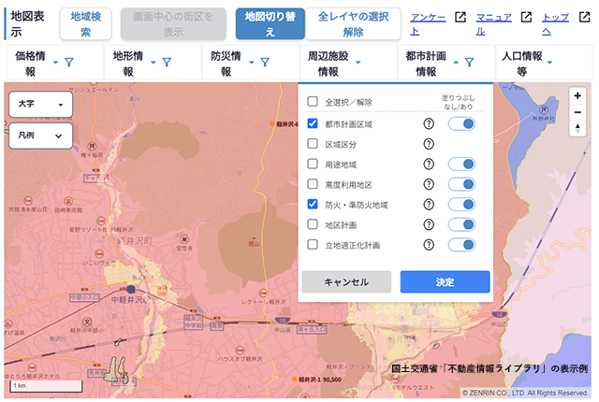Show help for 防火・準防火地域
This screenshot has height=402, width=599.
point(429,204)
